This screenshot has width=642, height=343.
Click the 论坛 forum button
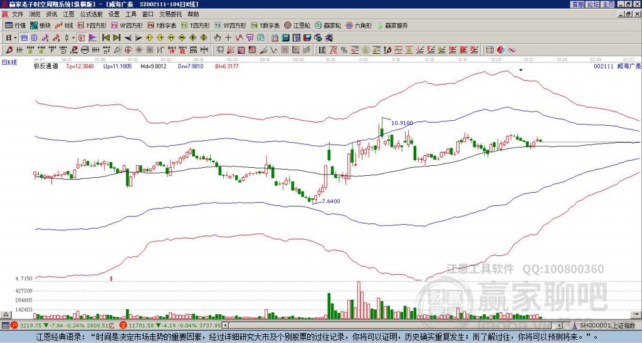pyautogui.click(x=593, y=4)
